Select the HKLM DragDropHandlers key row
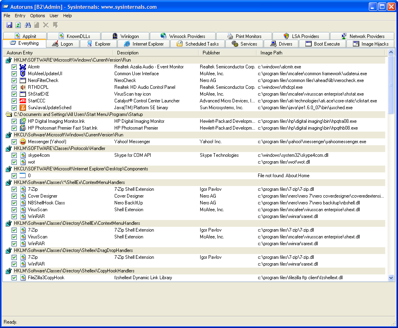398x328 pixels. coord(195,250)
